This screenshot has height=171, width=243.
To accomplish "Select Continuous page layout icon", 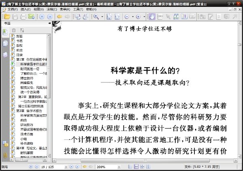I will point(136,167).
